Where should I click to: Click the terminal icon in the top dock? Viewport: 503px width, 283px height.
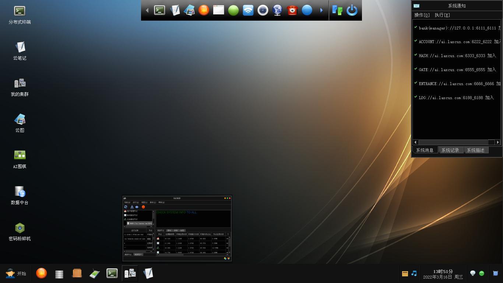click(x=159, y=10)
